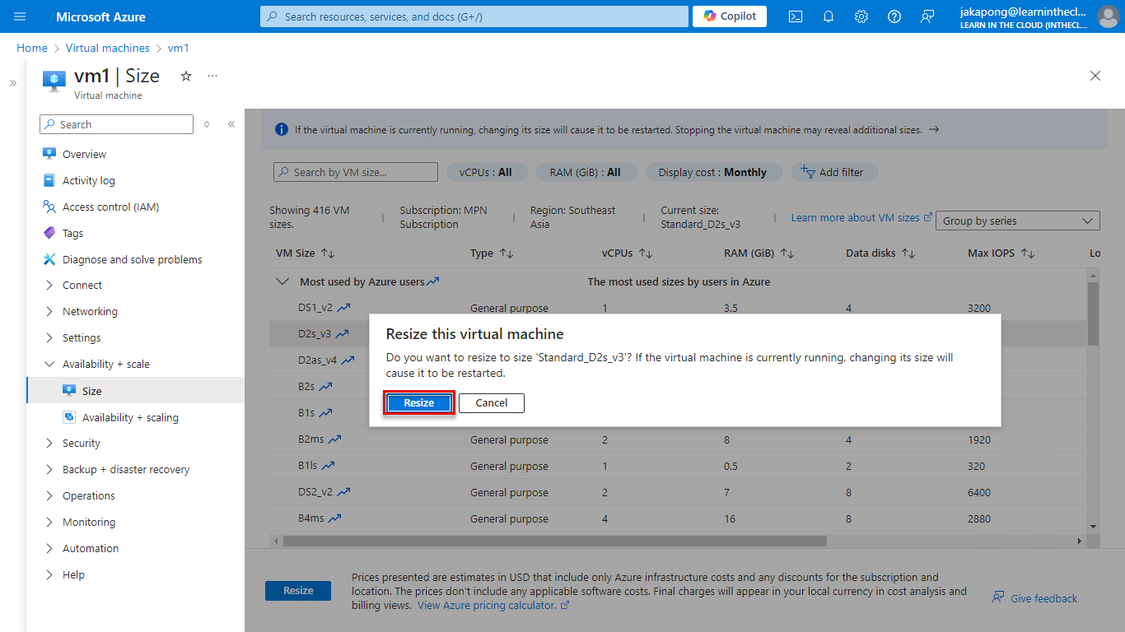Viewport: 1125px width, 632px height.
Task: Open the more options ellipsis beside vm1
Action: pos(212,76)
